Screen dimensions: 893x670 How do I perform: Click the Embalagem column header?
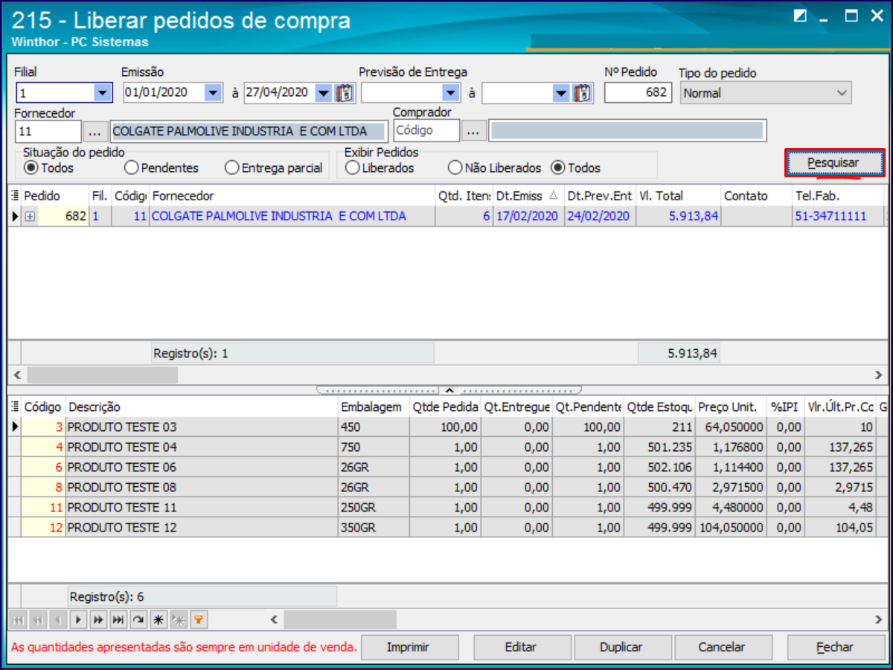374,407
